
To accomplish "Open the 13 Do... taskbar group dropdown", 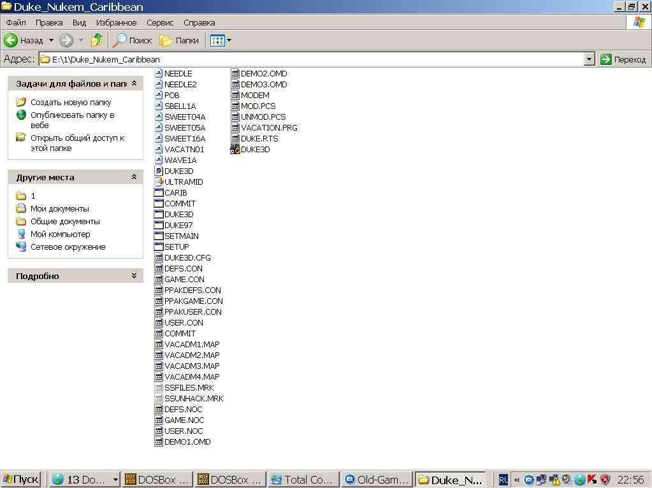I will point(115,480).
